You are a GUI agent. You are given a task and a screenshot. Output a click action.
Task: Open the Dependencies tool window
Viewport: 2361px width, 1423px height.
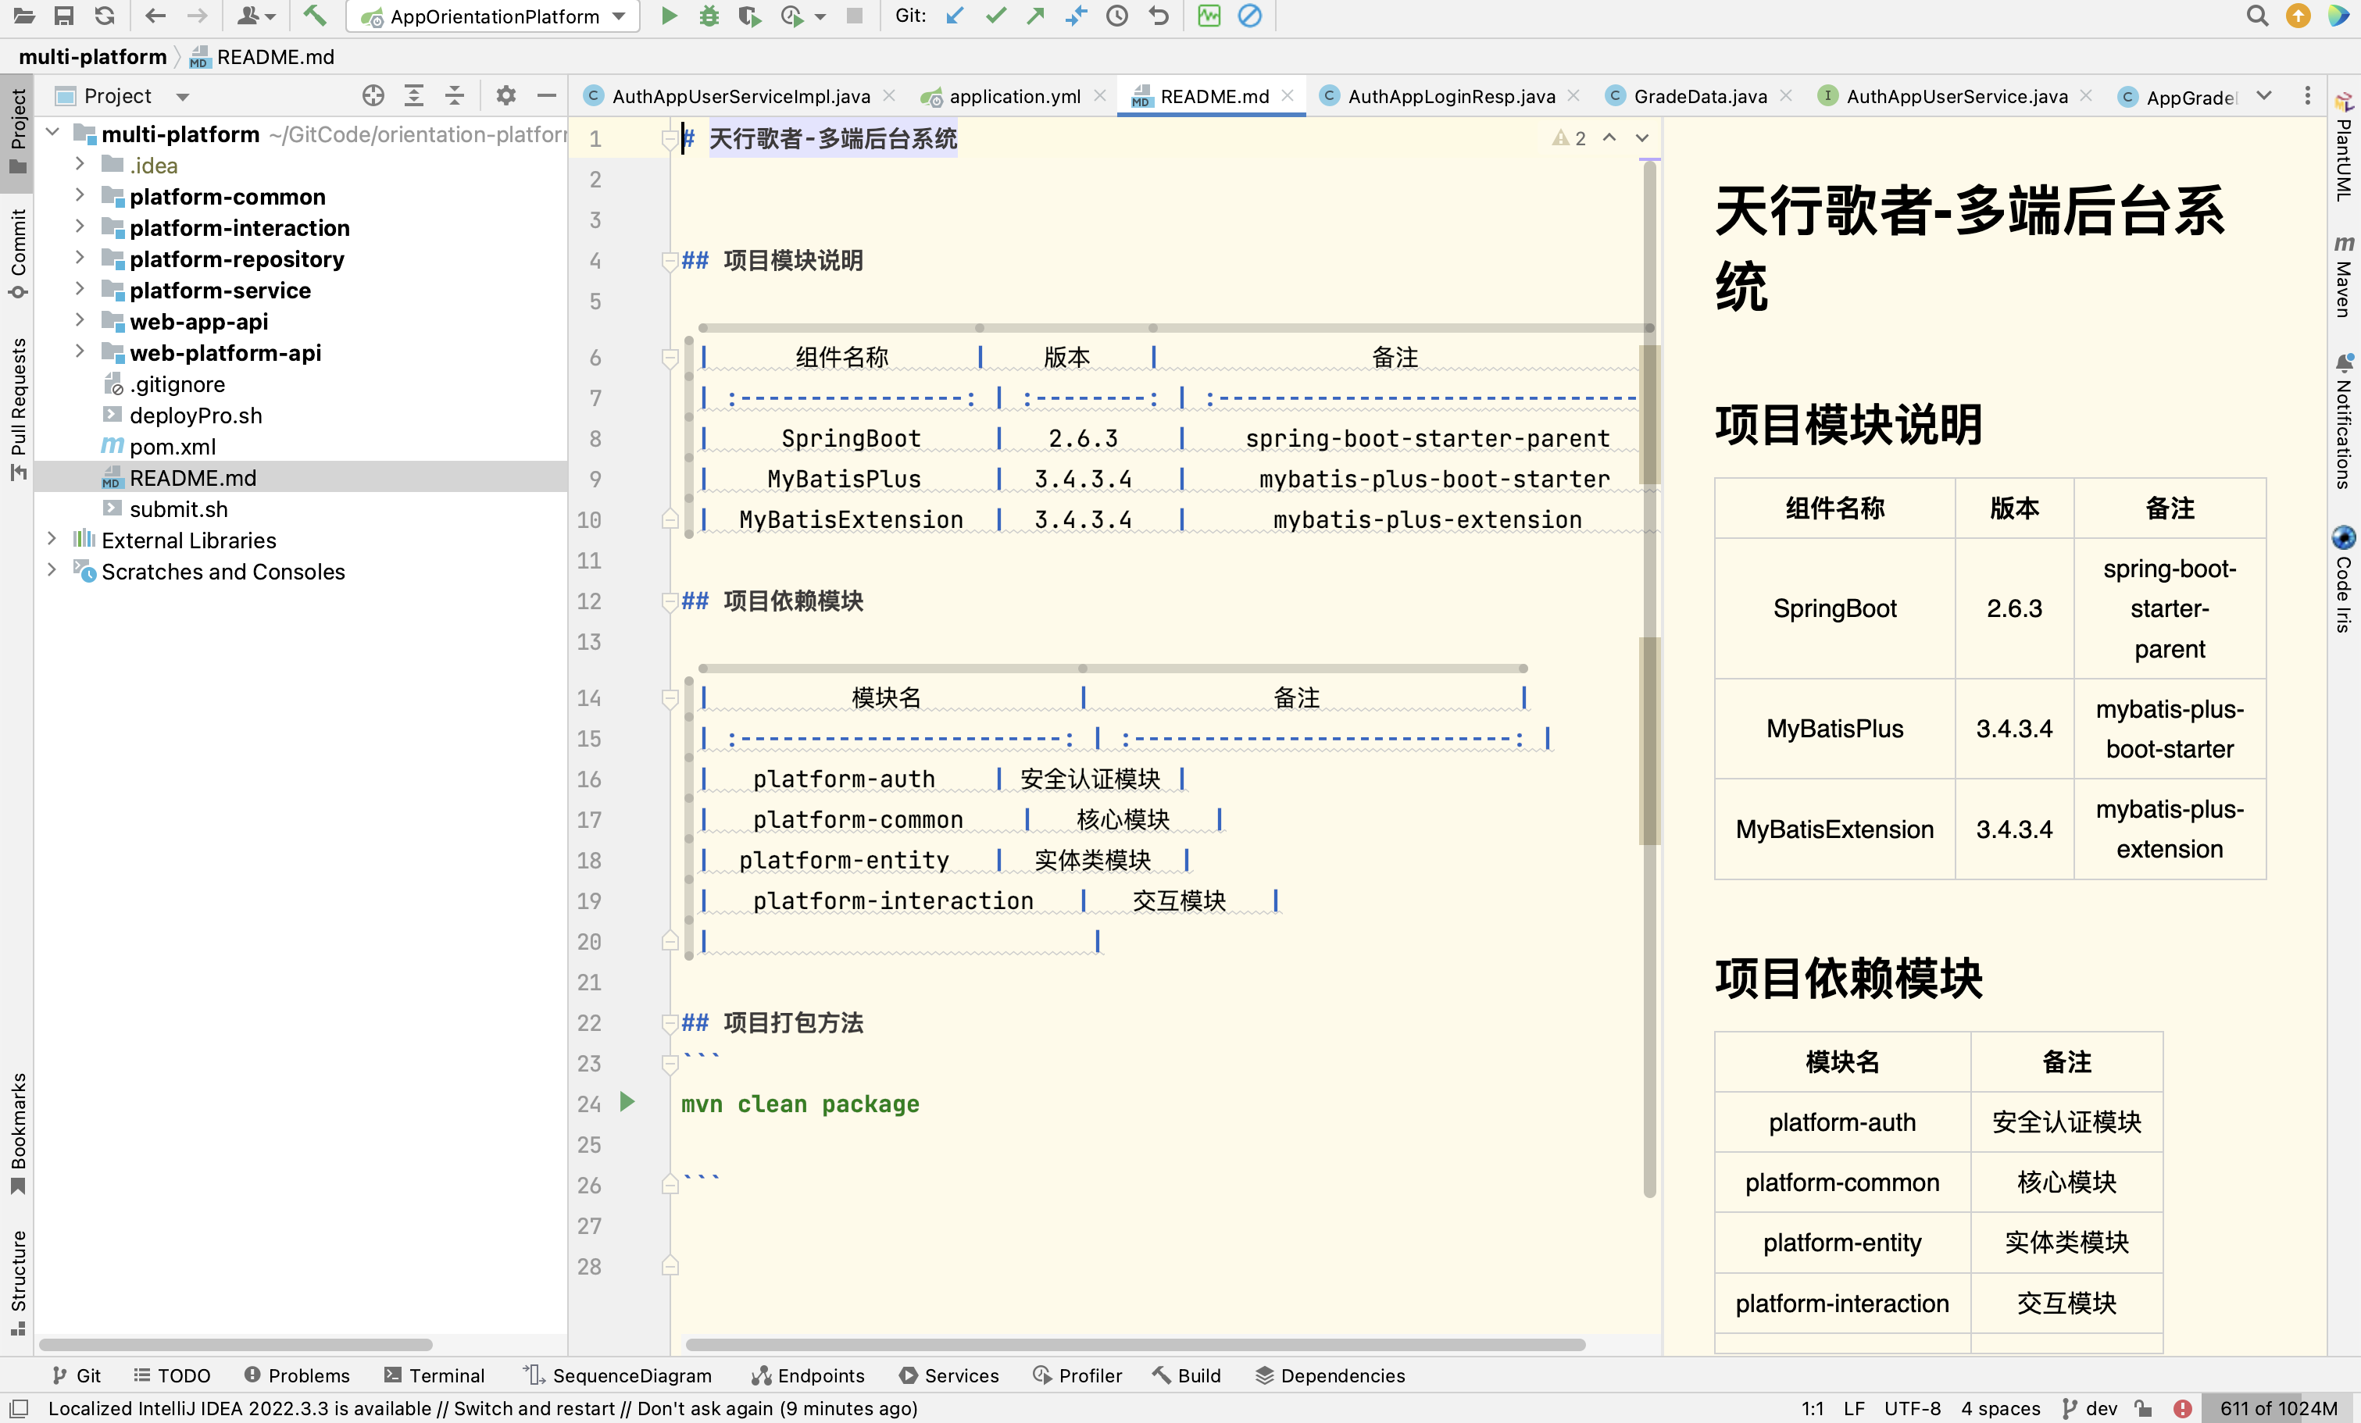1330,1375
